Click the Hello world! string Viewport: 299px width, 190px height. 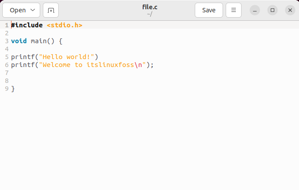tap(67, 57)
